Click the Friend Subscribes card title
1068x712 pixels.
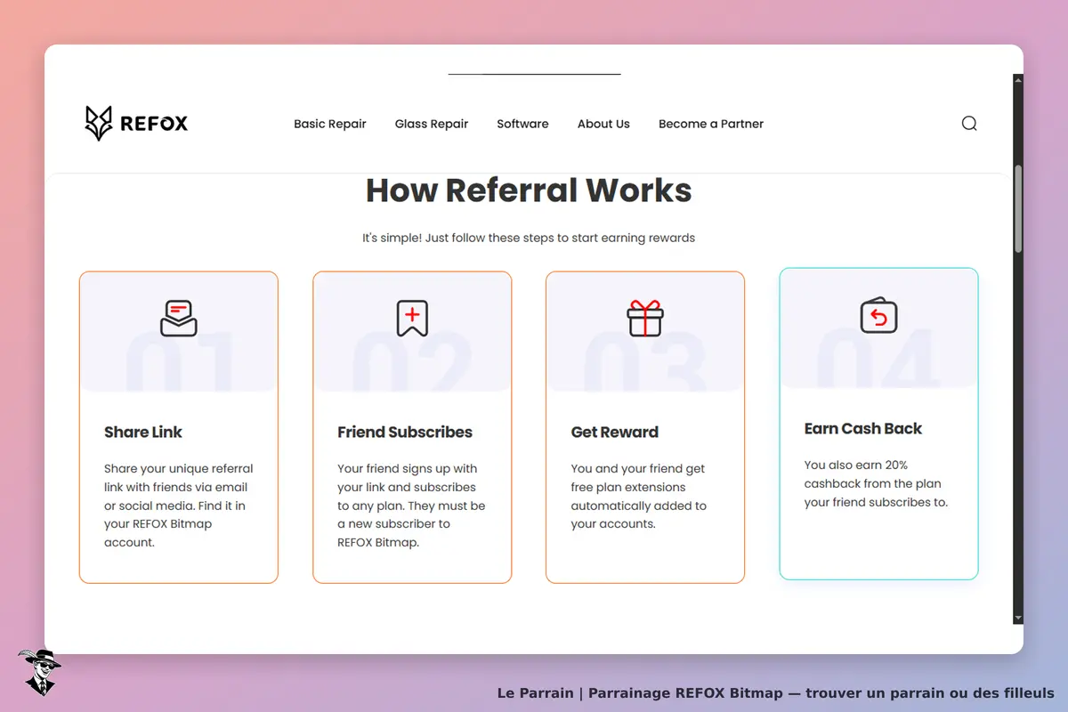point(405,433)
